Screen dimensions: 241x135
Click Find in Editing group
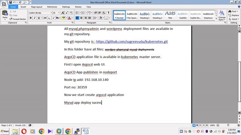click(233, 12)
